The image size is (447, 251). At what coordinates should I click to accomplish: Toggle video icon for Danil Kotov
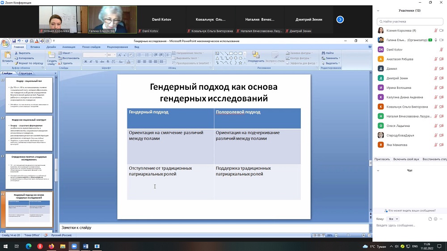(x=441, y=50)
